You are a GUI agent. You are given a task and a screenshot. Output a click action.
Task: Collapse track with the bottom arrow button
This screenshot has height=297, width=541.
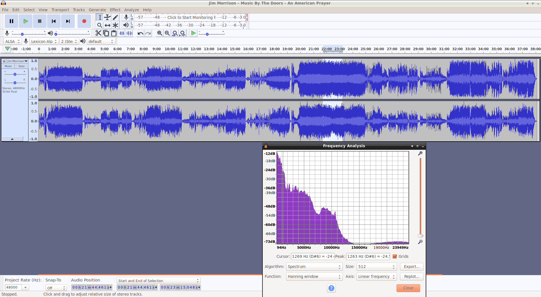[12, 139]
